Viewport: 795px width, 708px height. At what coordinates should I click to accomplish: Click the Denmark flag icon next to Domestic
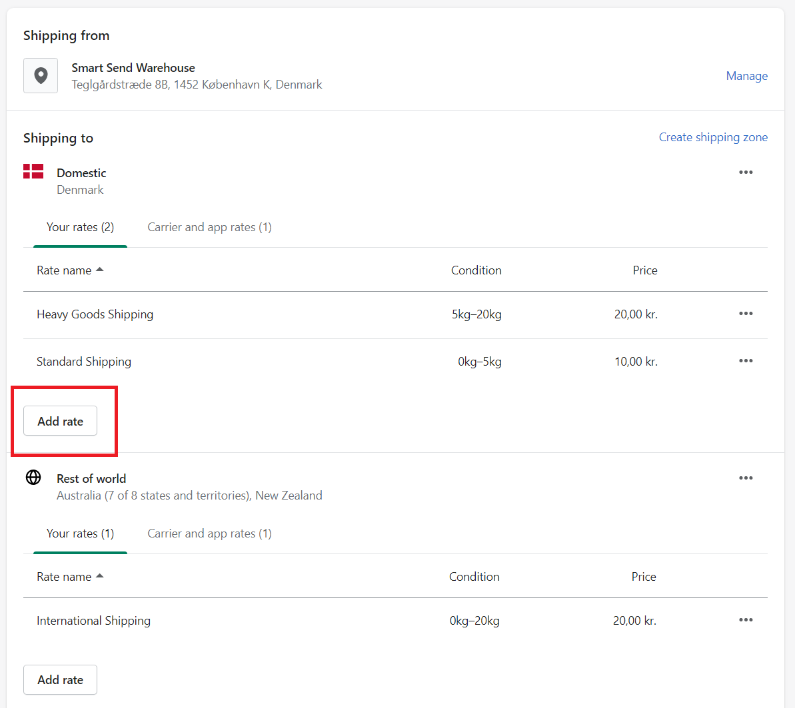(x=33, y=171)
